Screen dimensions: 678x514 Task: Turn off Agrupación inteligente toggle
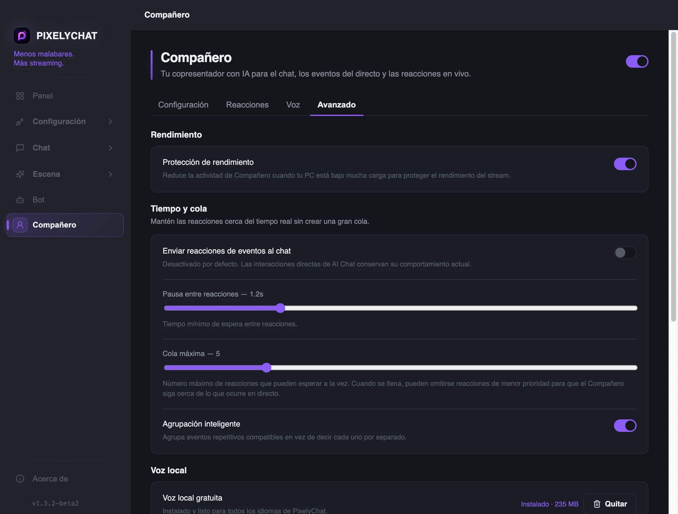[x=625, y=426]
